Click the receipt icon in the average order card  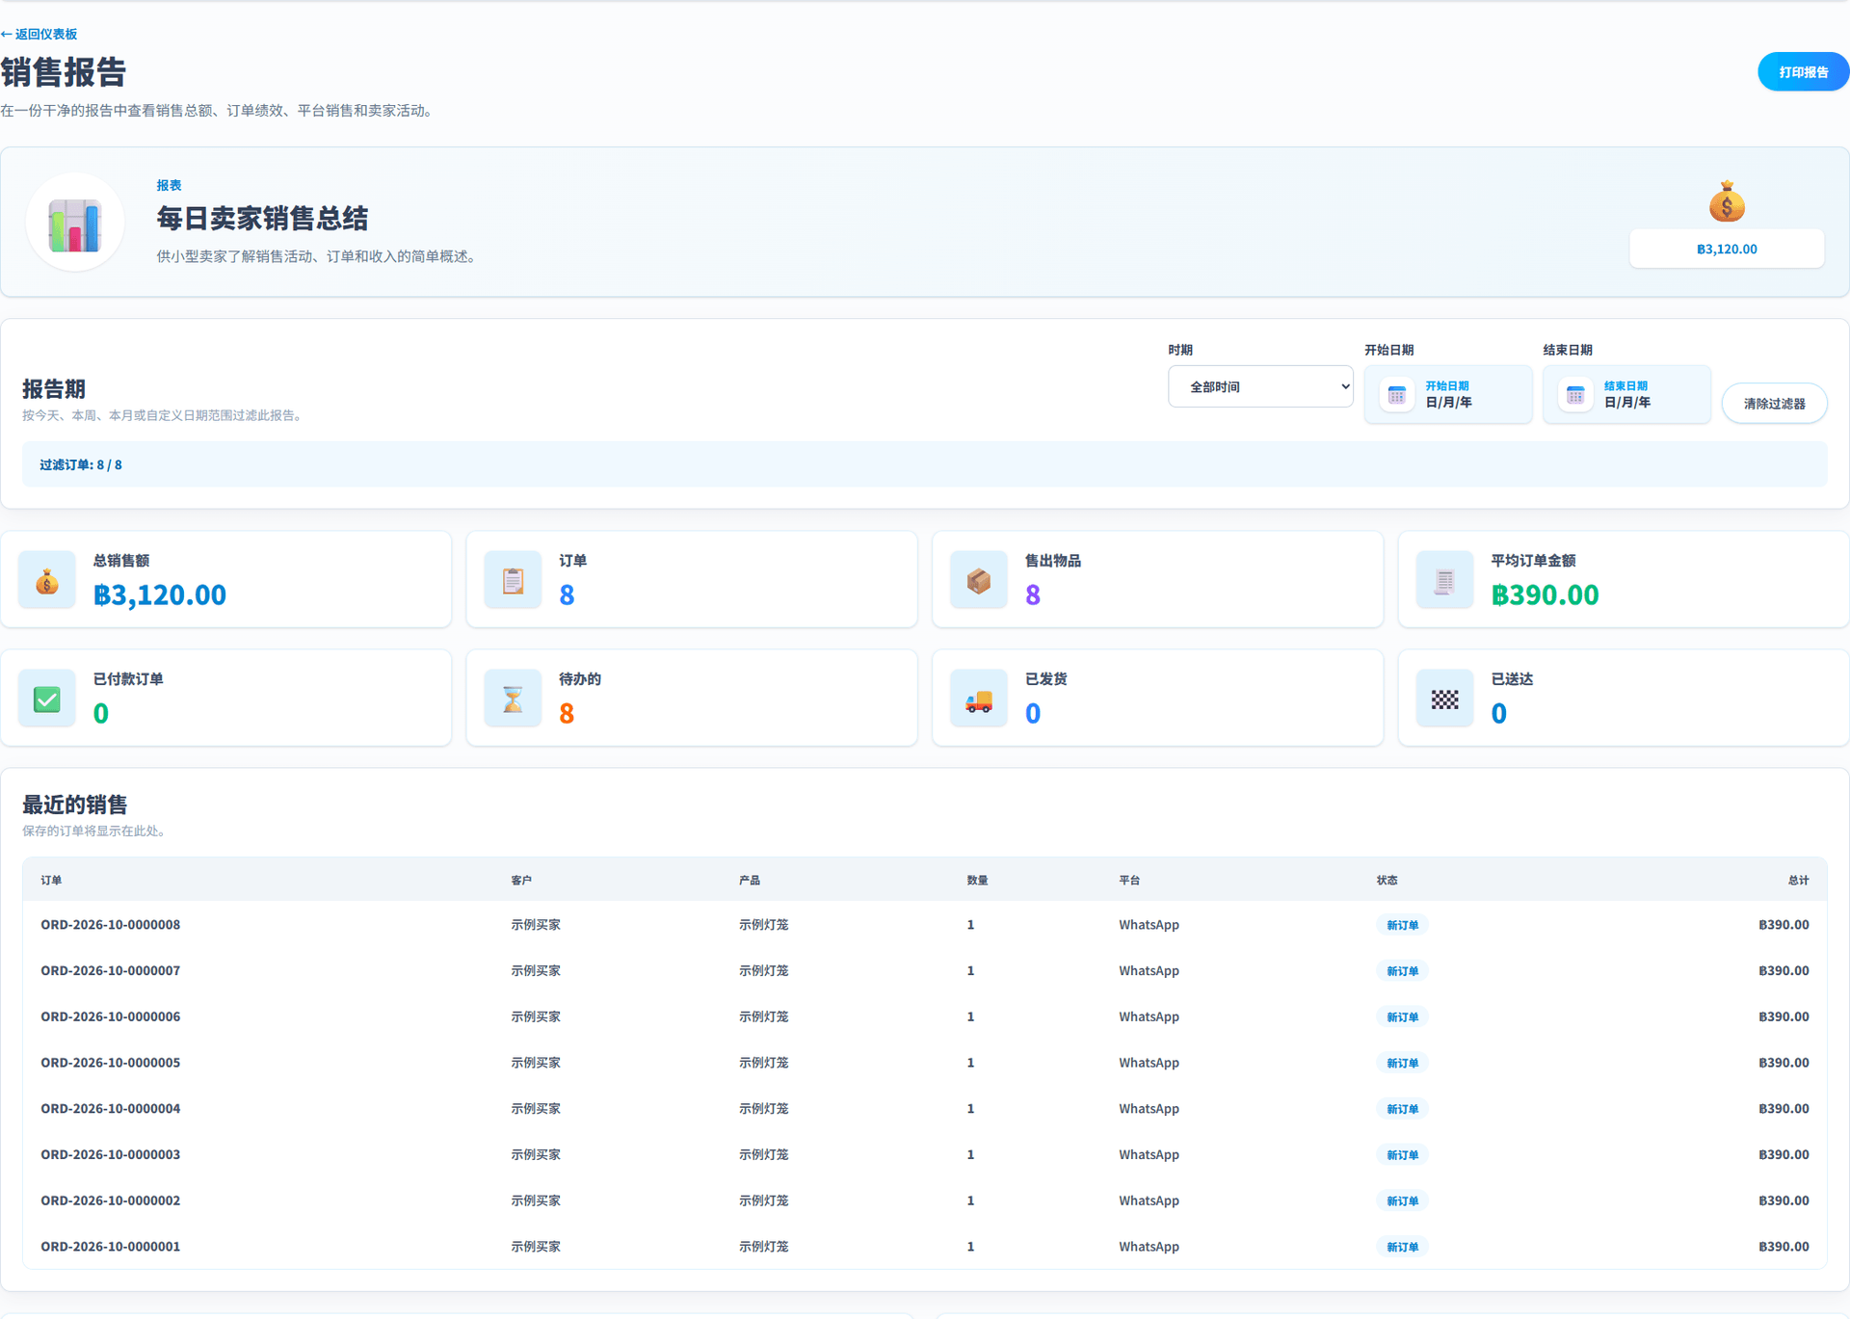coord(1444,580)
